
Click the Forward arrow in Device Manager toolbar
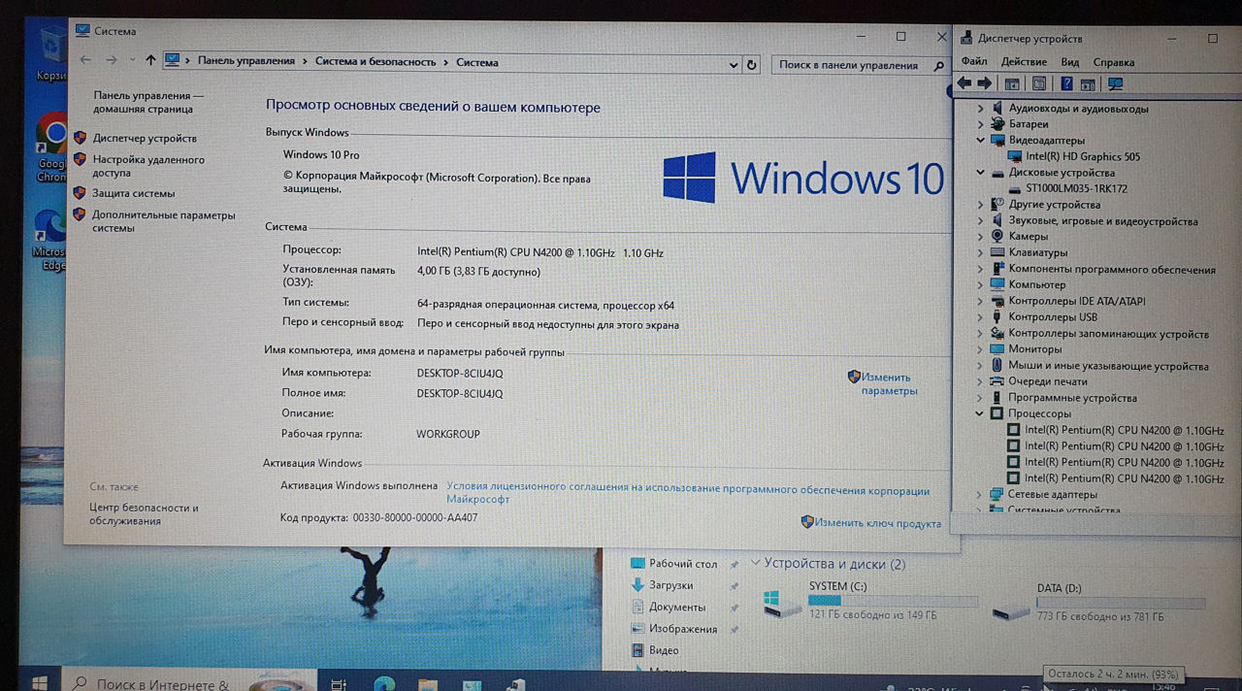pos(985,84)
